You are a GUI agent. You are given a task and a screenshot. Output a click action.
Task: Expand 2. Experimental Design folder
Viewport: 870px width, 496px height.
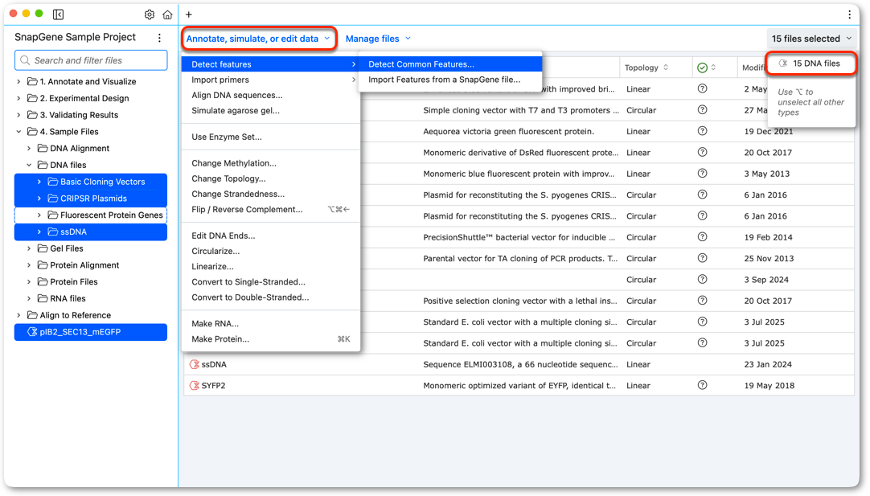click(18, 98)
